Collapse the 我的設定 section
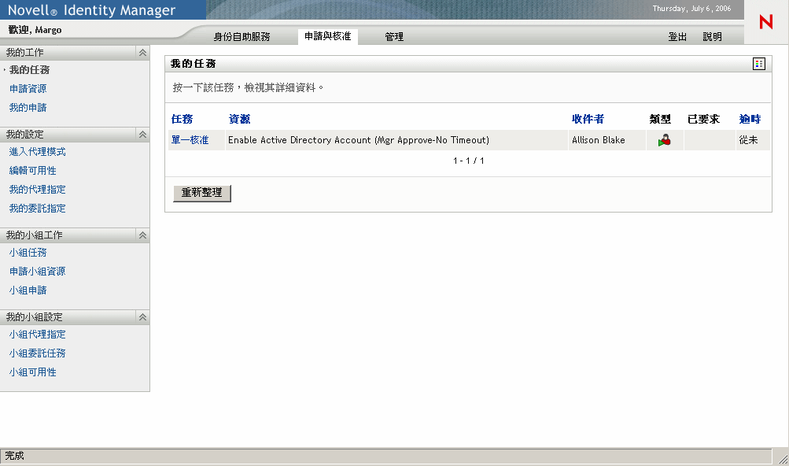Viewport: 789px width, 466px height. pos(143,135)
